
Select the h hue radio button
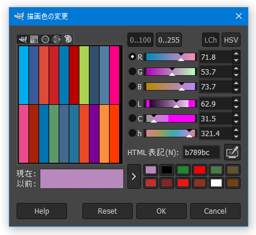tap(132, 133)
